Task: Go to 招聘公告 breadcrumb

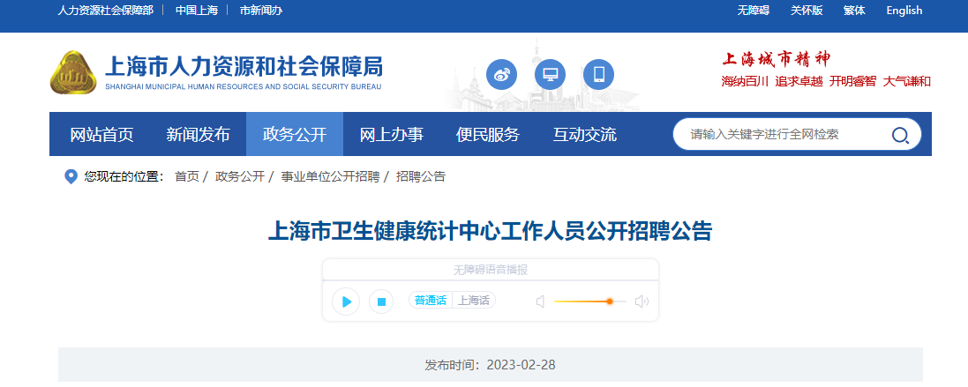Action: (x=420, y=176)
